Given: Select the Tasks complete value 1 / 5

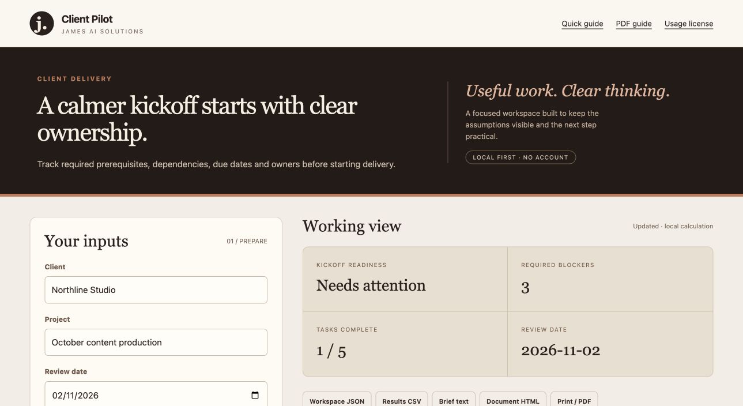Looking at the screenshot, I should point(331,351).
